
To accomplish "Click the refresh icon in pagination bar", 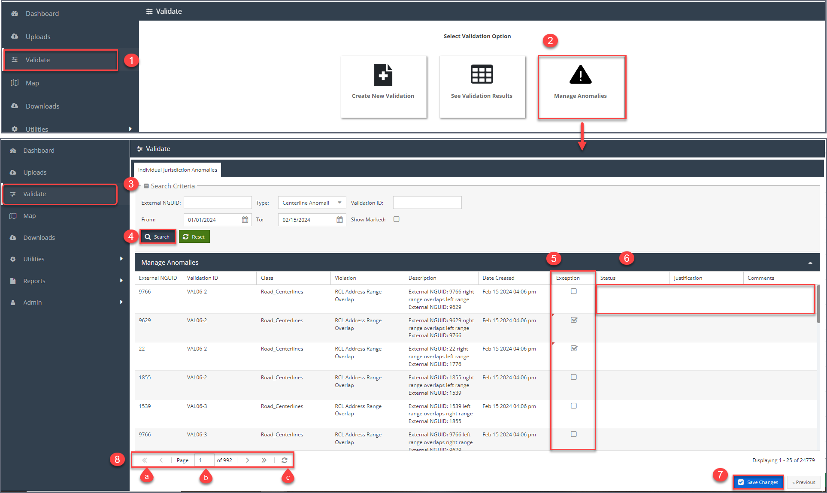I will pos(285,460).
